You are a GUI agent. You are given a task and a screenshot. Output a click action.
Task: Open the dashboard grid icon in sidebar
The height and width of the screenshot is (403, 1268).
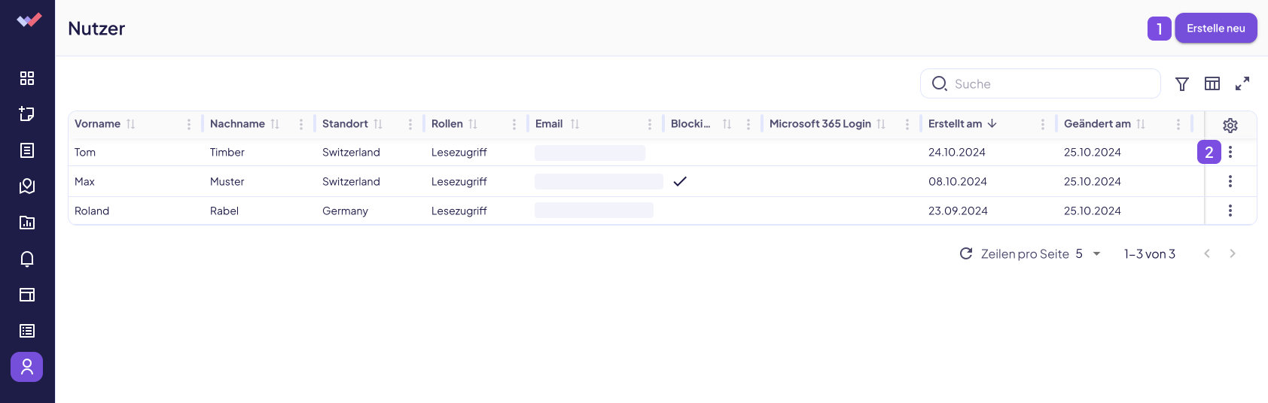(x=27, y=78)
